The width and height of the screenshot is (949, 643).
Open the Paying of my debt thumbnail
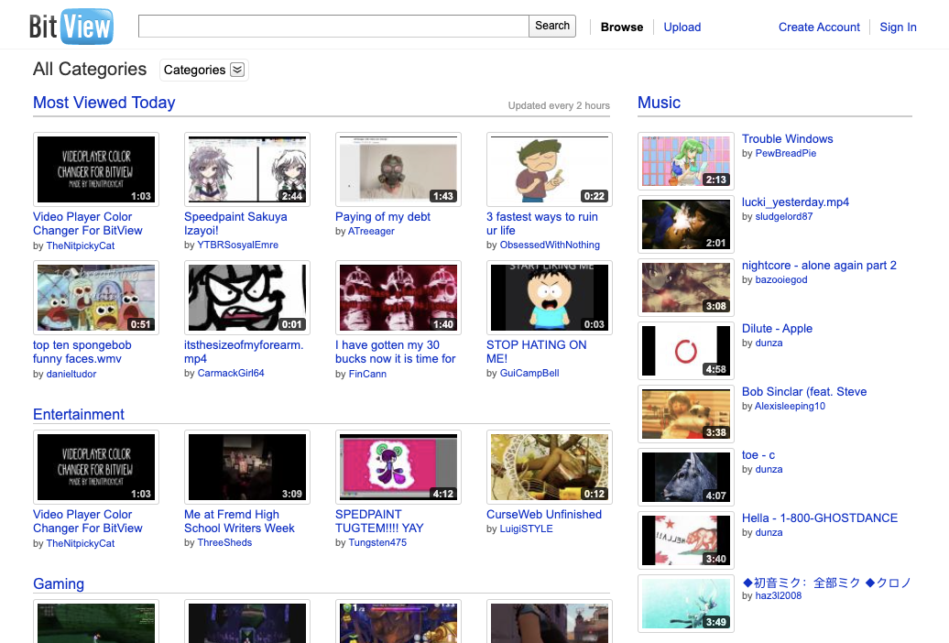[x=398, y=169]
